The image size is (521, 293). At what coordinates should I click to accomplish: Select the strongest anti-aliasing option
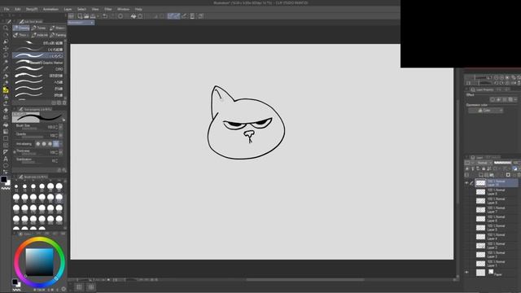click(56, 144)
